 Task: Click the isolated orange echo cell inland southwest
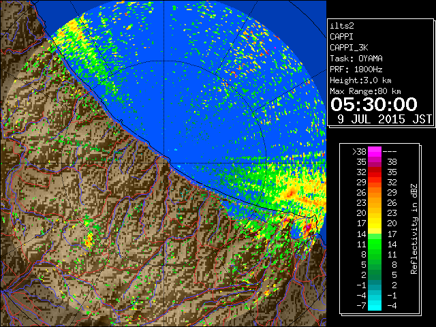[x=89, y=240]
